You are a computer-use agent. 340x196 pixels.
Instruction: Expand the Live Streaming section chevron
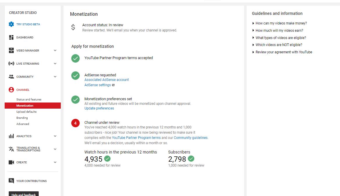click(55, 63)
